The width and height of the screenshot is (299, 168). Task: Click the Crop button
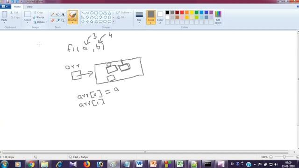click(x=38, y=13)
